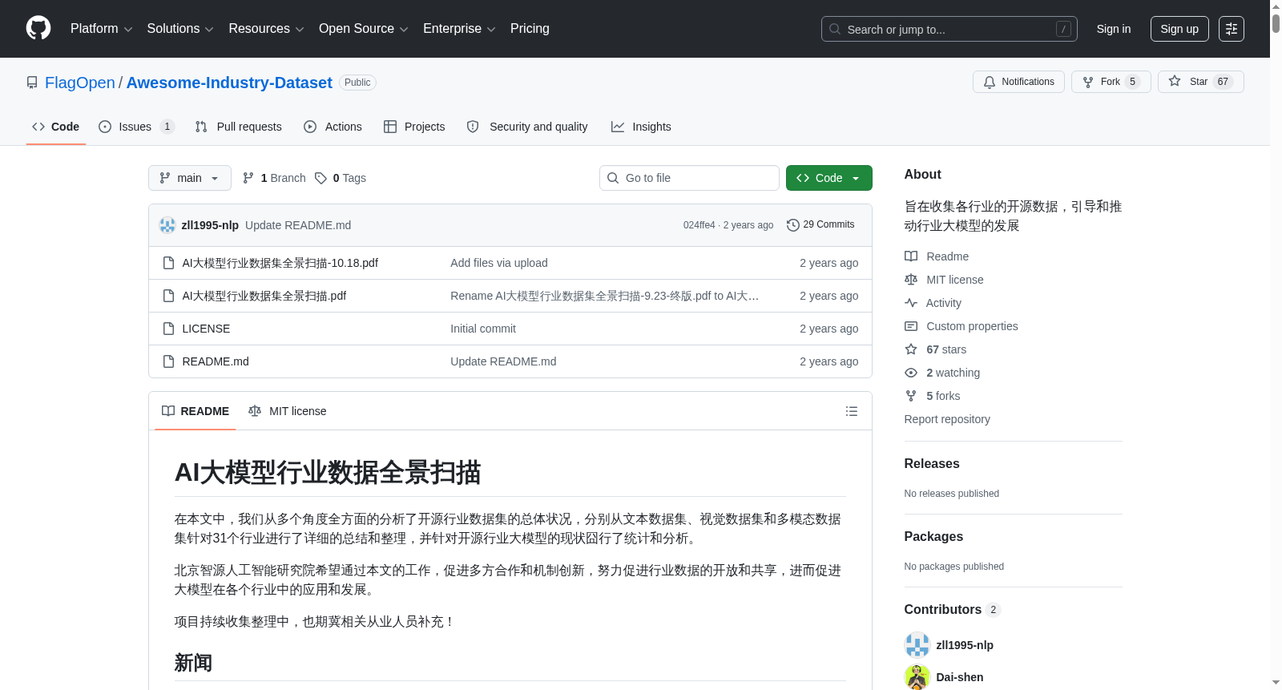Open the Add files via upload commit
The height and width of the screenshot is (690, 1282).
coord(498,263)
